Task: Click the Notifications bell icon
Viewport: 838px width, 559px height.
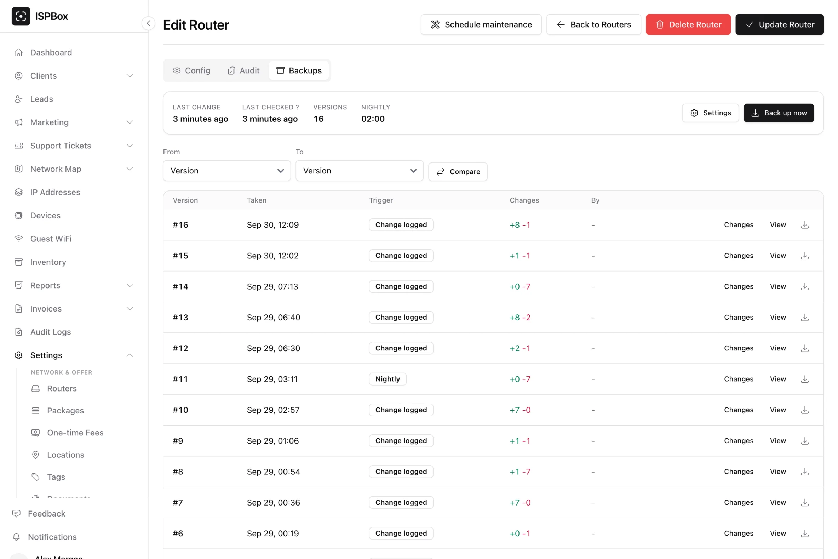Action: 16,537
